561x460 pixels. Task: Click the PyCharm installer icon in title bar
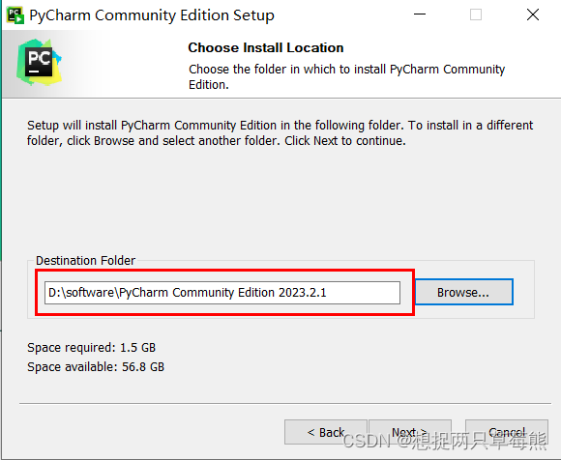click(15, 15)
